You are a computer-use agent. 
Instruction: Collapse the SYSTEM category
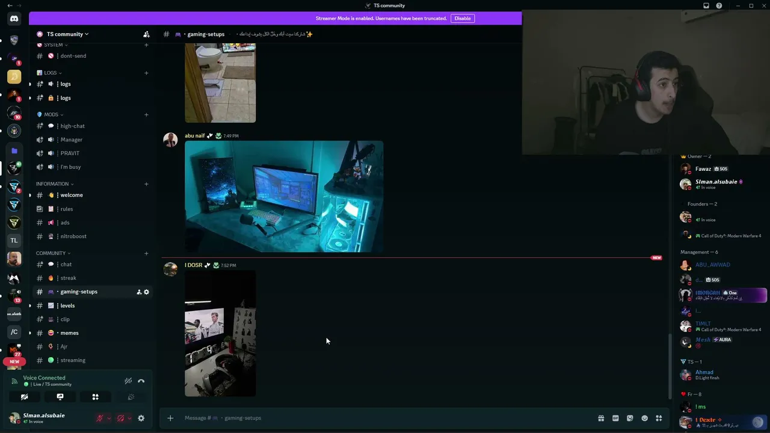coord(53,45)
